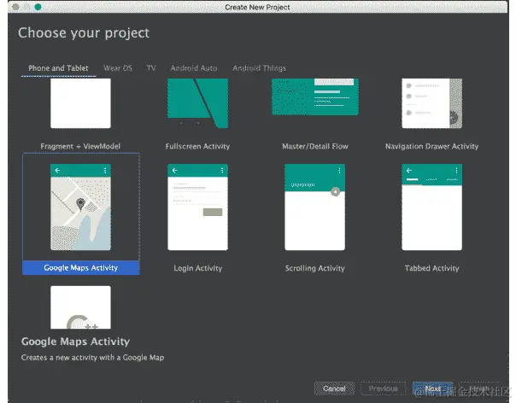Select the Google Maps Activity map thumbnail
The width and height of the screenshot is (516, 403).
click(x=80, y=207)
